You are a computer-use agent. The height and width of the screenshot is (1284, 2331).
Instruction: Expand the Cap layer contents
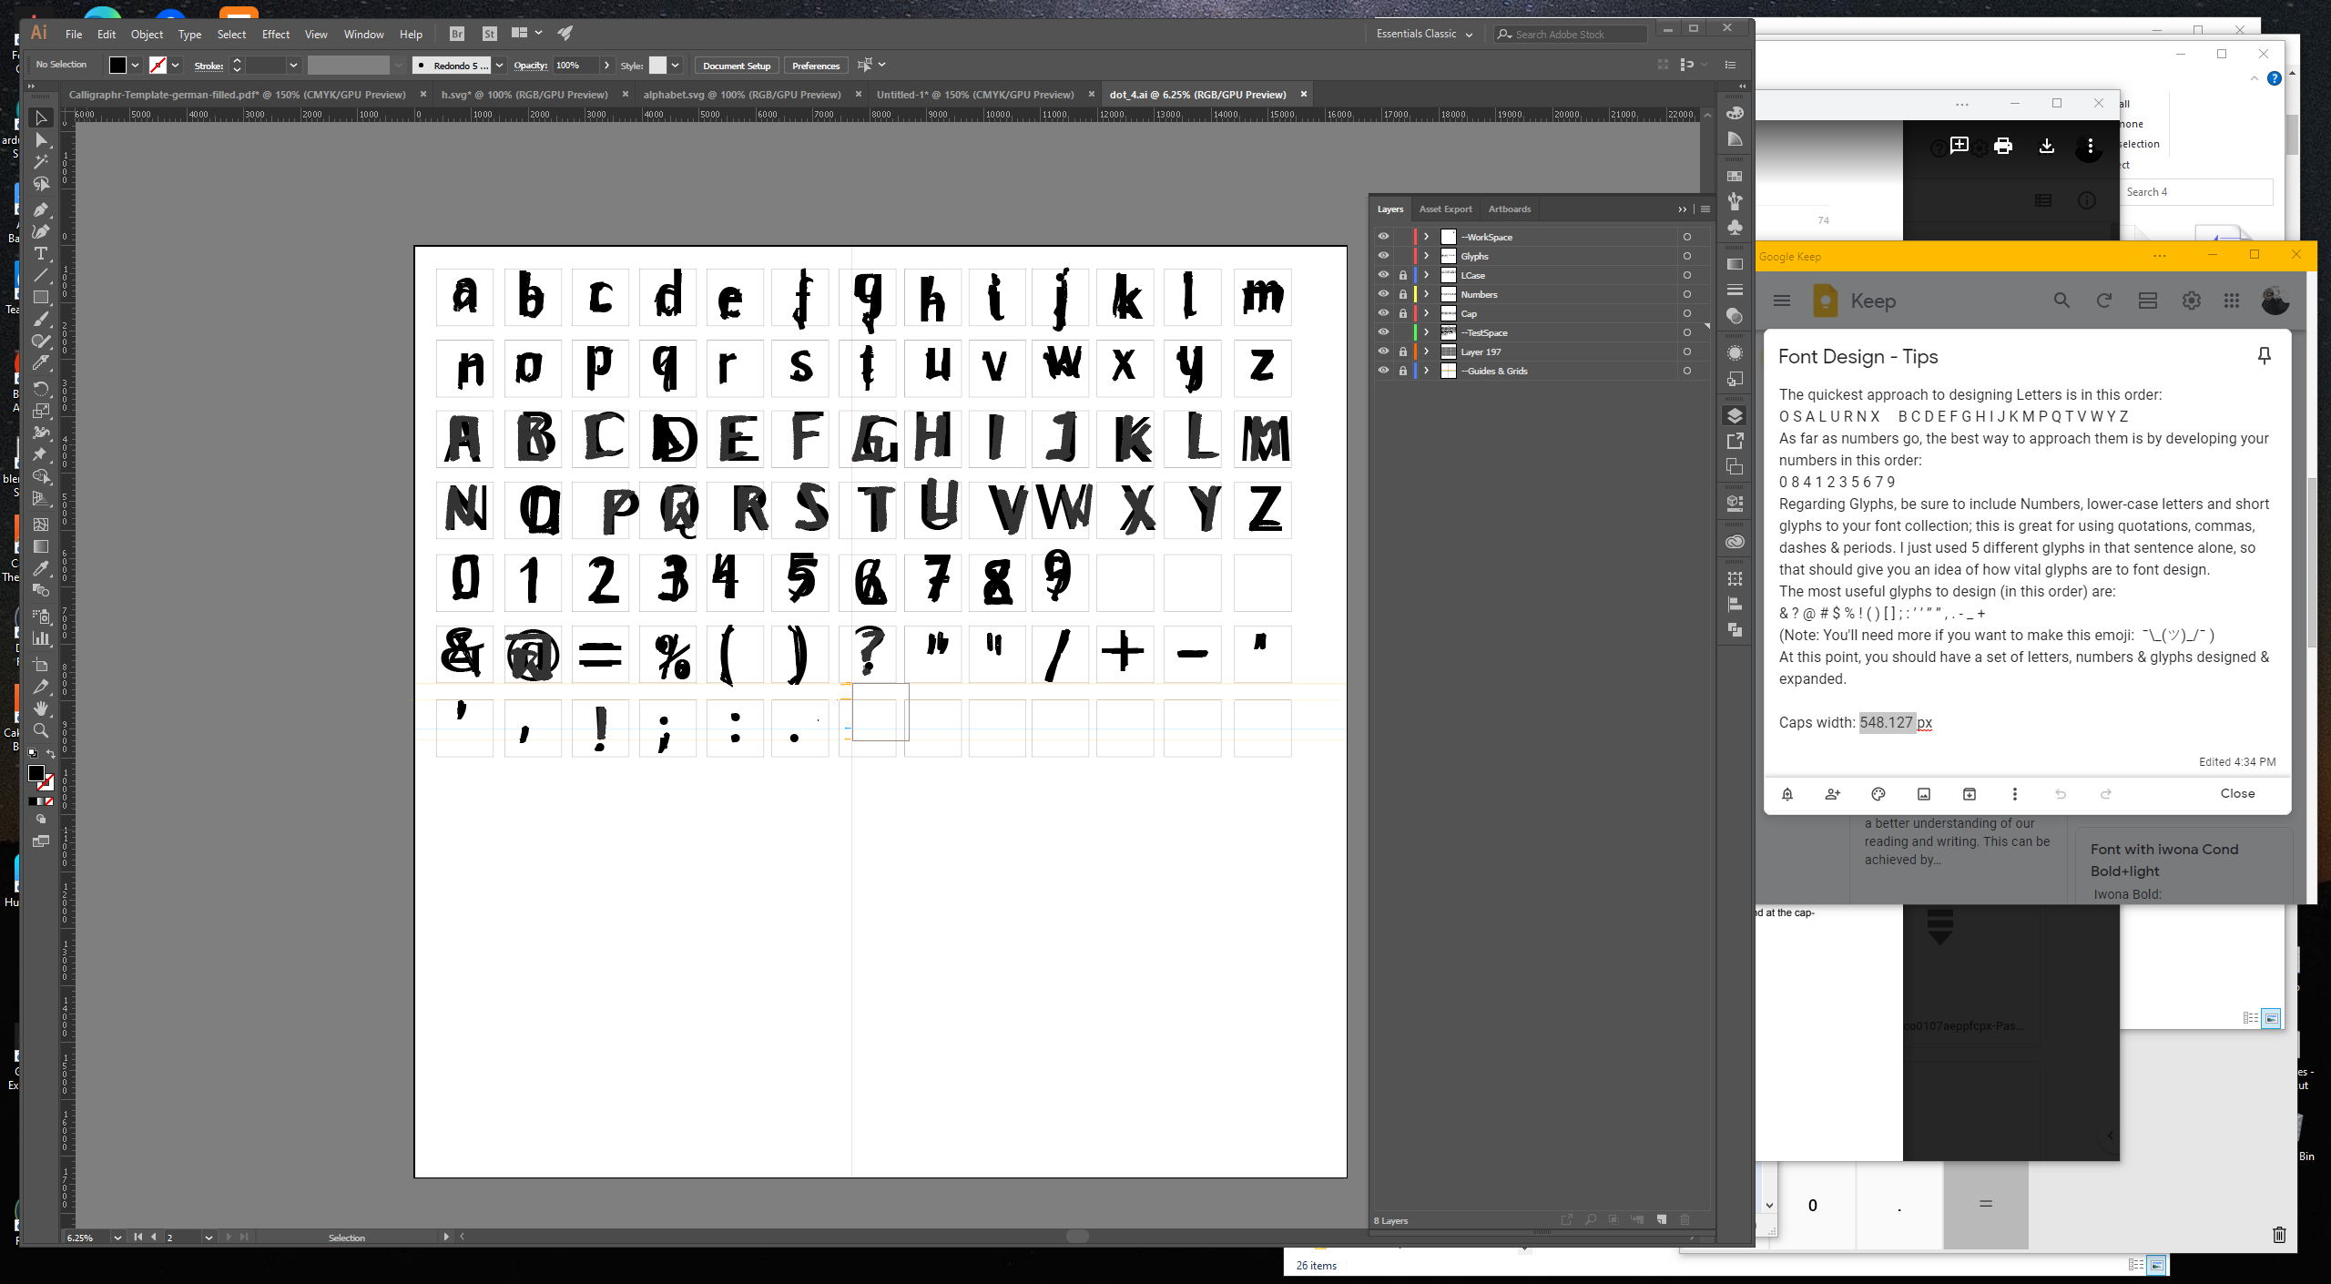tap(1426, 313)
